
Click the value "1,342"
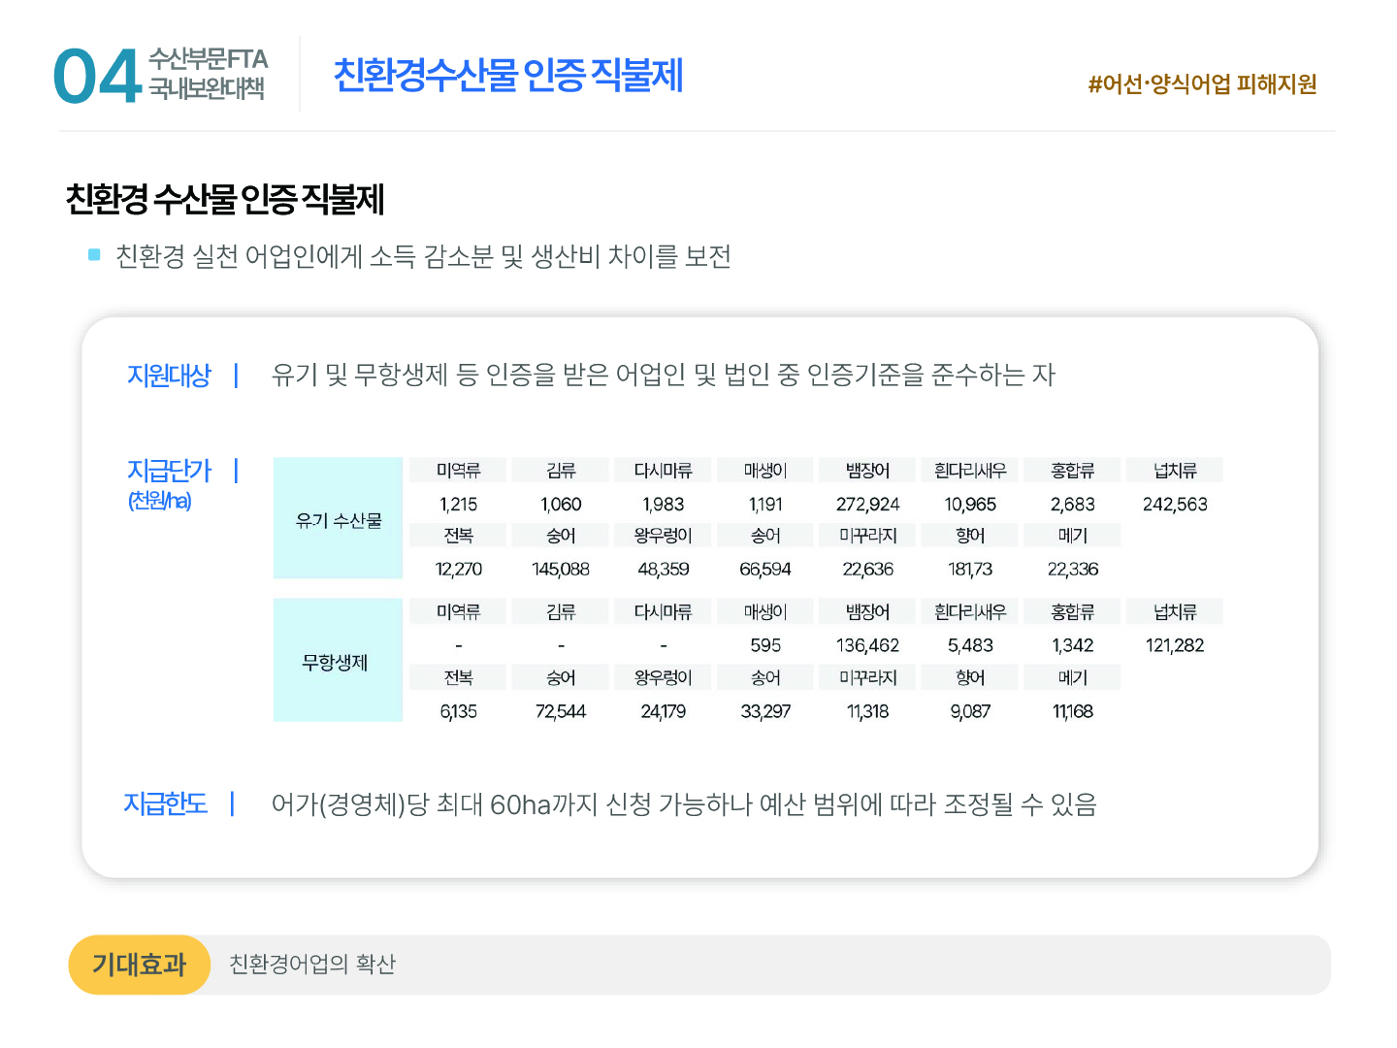[x=1073, y=645]
